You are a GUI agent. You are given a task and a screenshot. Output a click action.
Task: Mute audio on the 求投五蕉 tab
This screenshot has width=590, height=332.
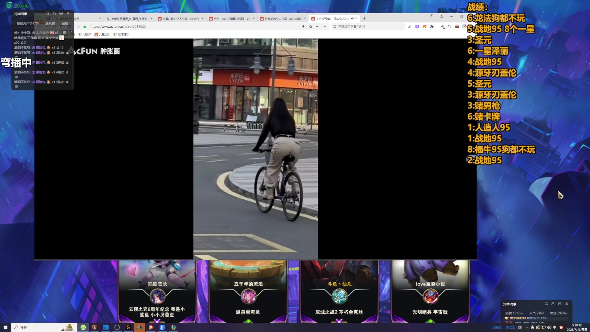(x=352, y=19)
